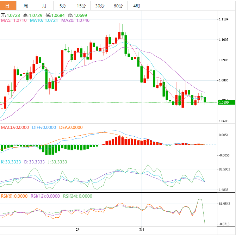Switch to the 日 (daily) chart tab
This screenshot has width=236, height=236.
pyautogui.click(x=8, y=6)
